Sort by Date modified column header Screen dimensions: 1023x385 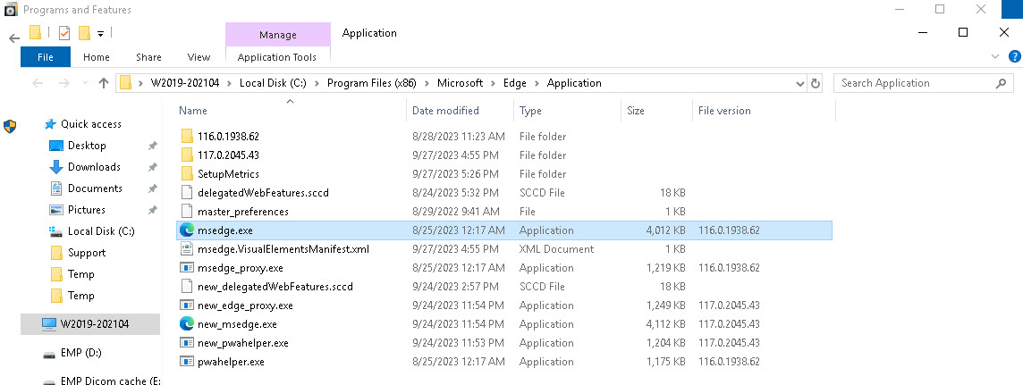point(445,111)
